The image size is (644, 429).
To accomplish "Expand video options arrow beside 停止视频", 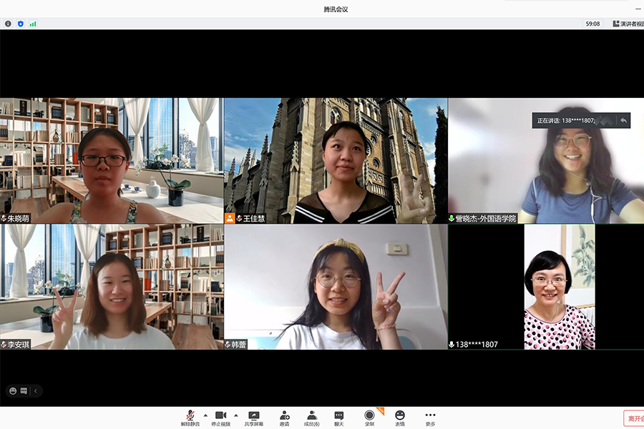I will tap(235, 415).
